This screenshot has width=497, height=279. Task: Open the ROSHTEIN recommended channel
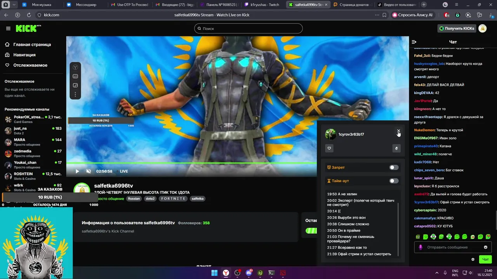click(x=33, y=176)
